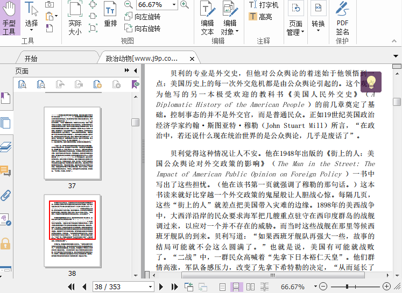Click Rotate Left (向左旋转) button
Viewport: 402px width, 293px height.
point(142,17)
